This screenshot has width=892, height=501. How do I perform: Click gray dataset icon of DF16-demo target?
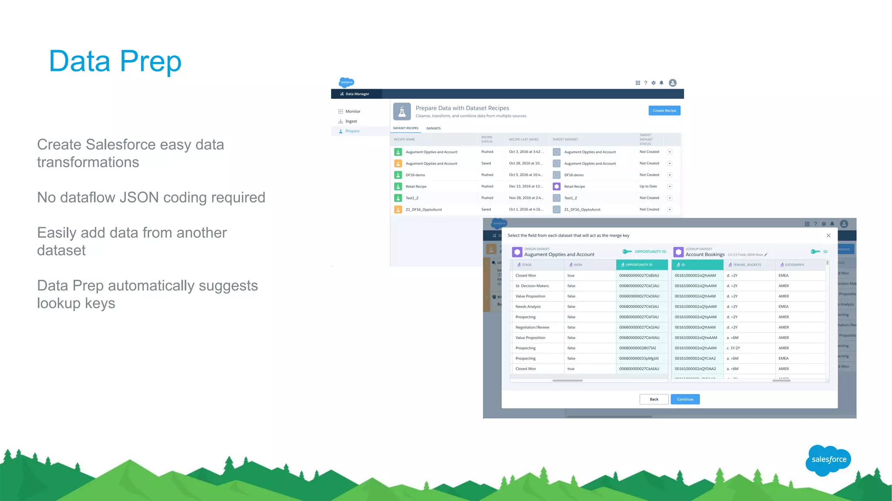coord(557,175)
